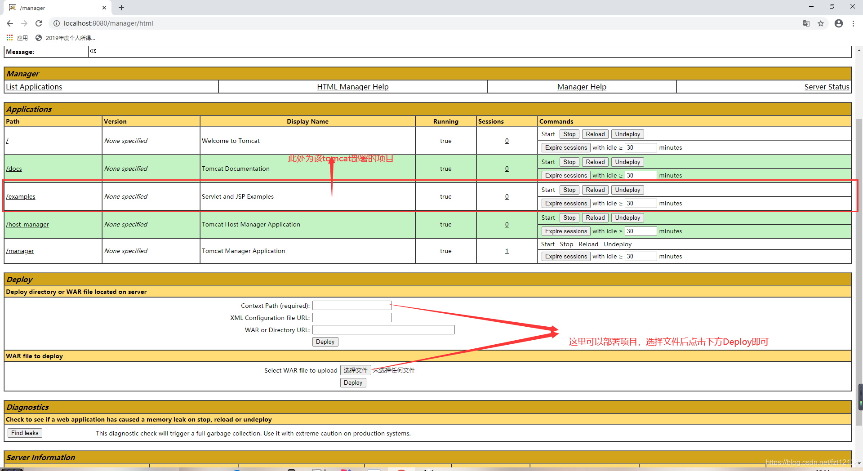Open the /manager application link
This screenshot has height=471, width=863.
(20, 251)
